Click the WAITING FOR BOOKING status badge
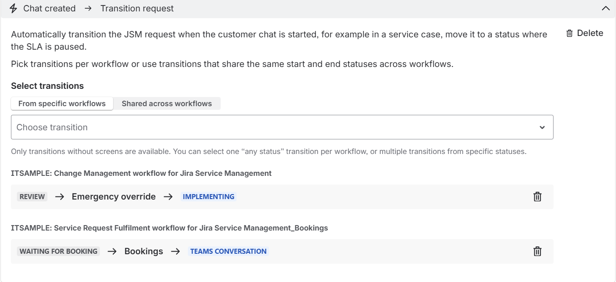Screen dimensions: 616x282 (58, 251)
